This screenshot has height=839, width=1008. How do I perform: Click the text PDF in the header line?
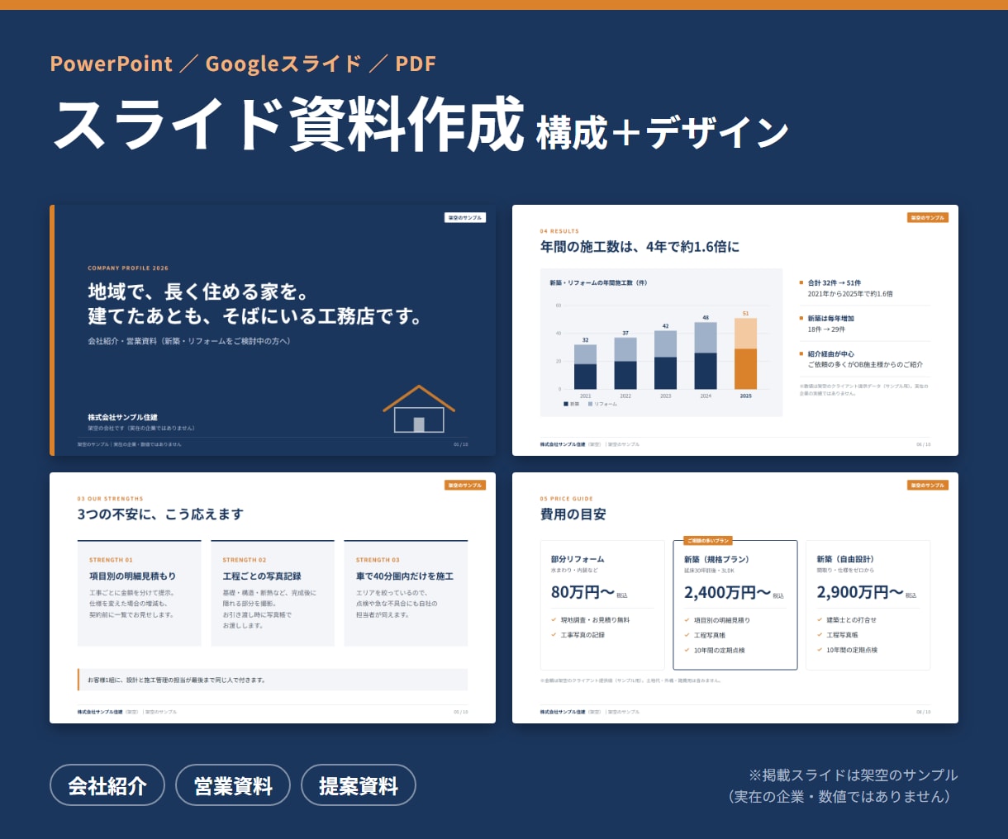416,64
